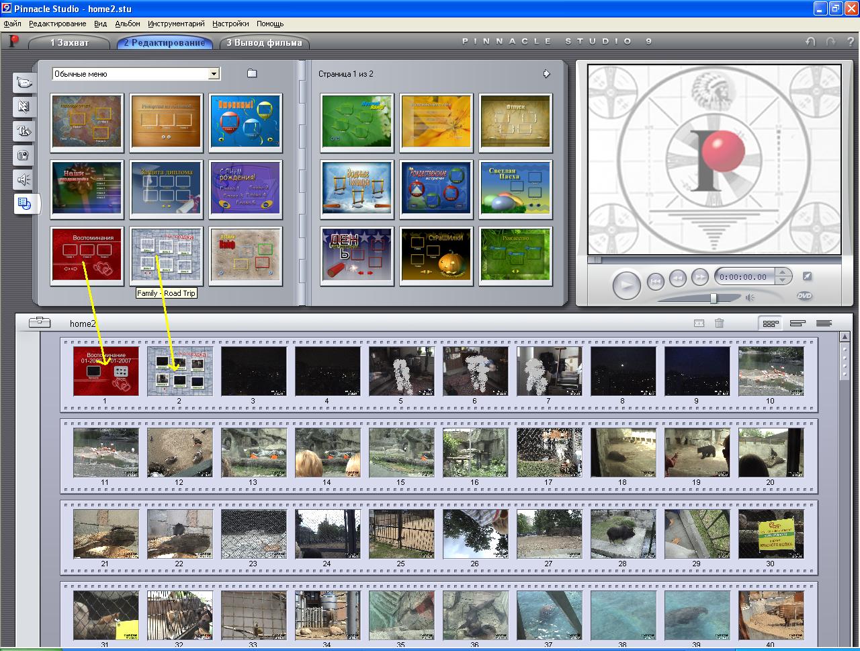Switch to the 3 Вывод фильма tab

tap(264, 42)
